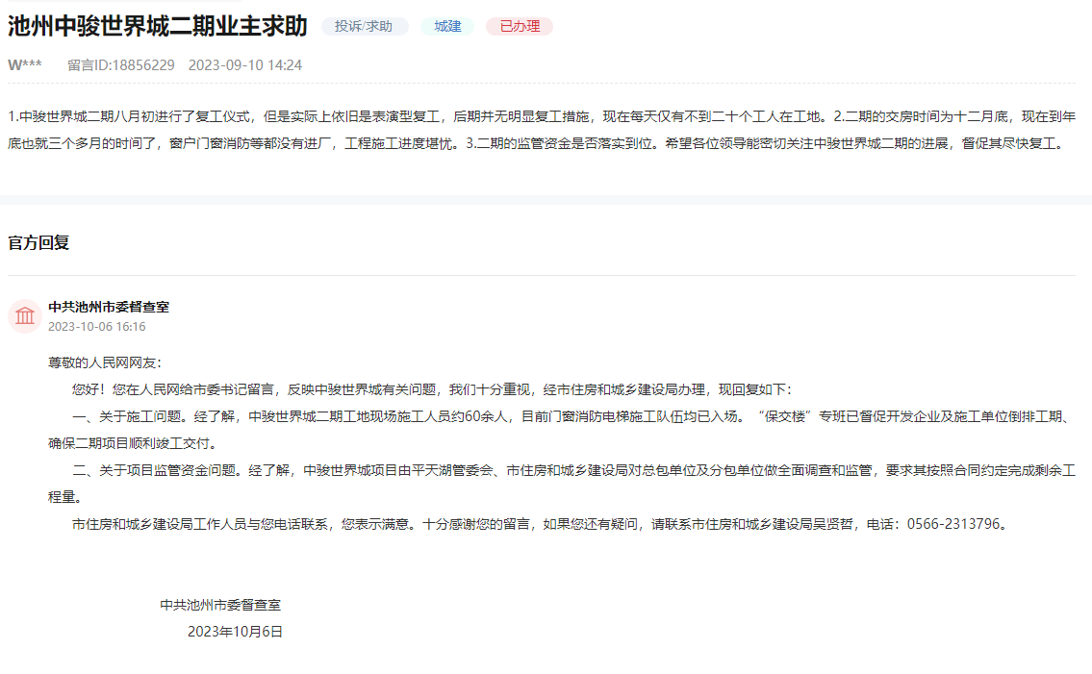Click the 官方回复 section heading
1092x674 pixels.
point(38,242)
